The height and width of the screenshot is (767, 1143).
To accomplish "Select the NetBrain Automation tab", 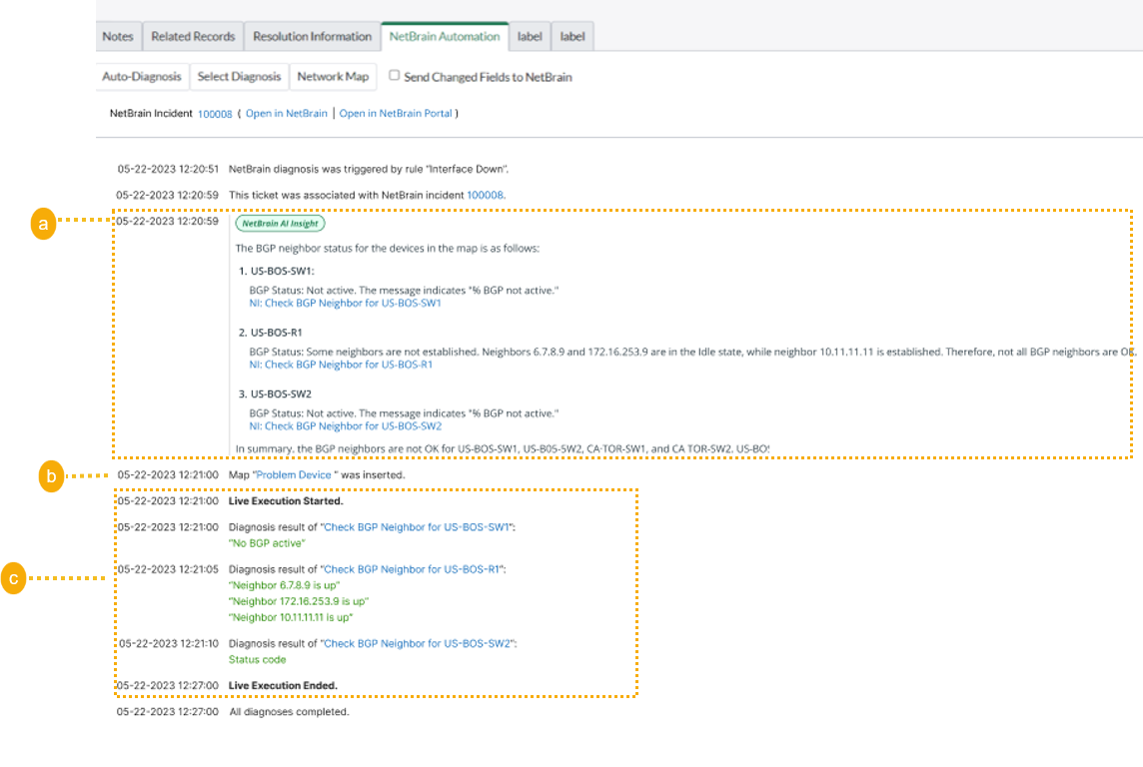I will tap(445, 37).
